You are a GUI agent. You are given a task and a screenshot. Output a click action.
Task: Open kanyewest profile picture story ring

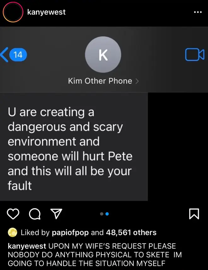pos(13,12)
